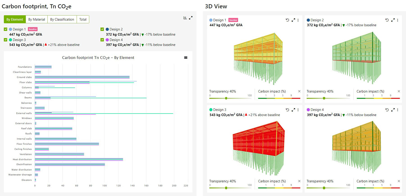
Task: Click the By Element button
Action: click(15, 19)
